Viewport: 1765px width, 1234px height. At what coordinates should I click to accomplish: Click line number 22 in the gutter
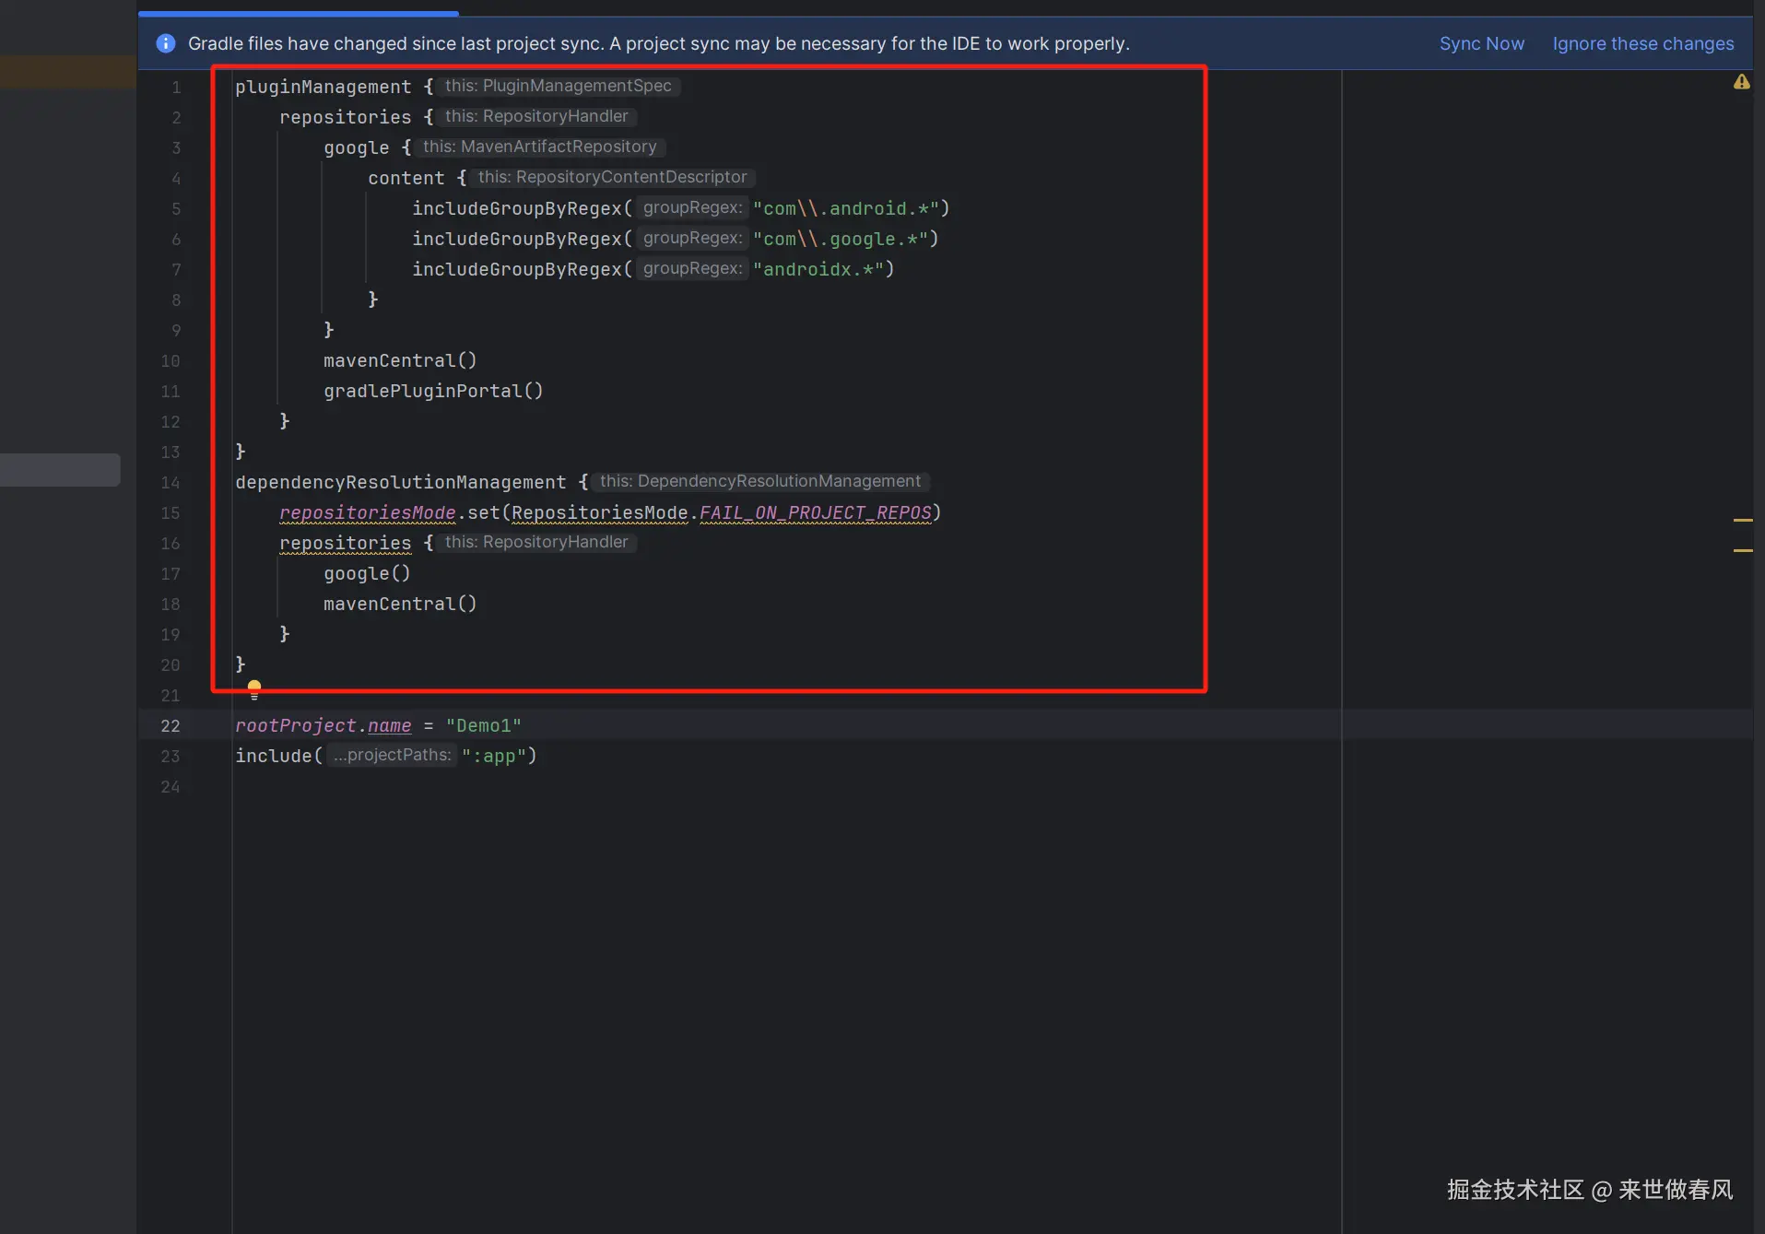pos(171,725)
